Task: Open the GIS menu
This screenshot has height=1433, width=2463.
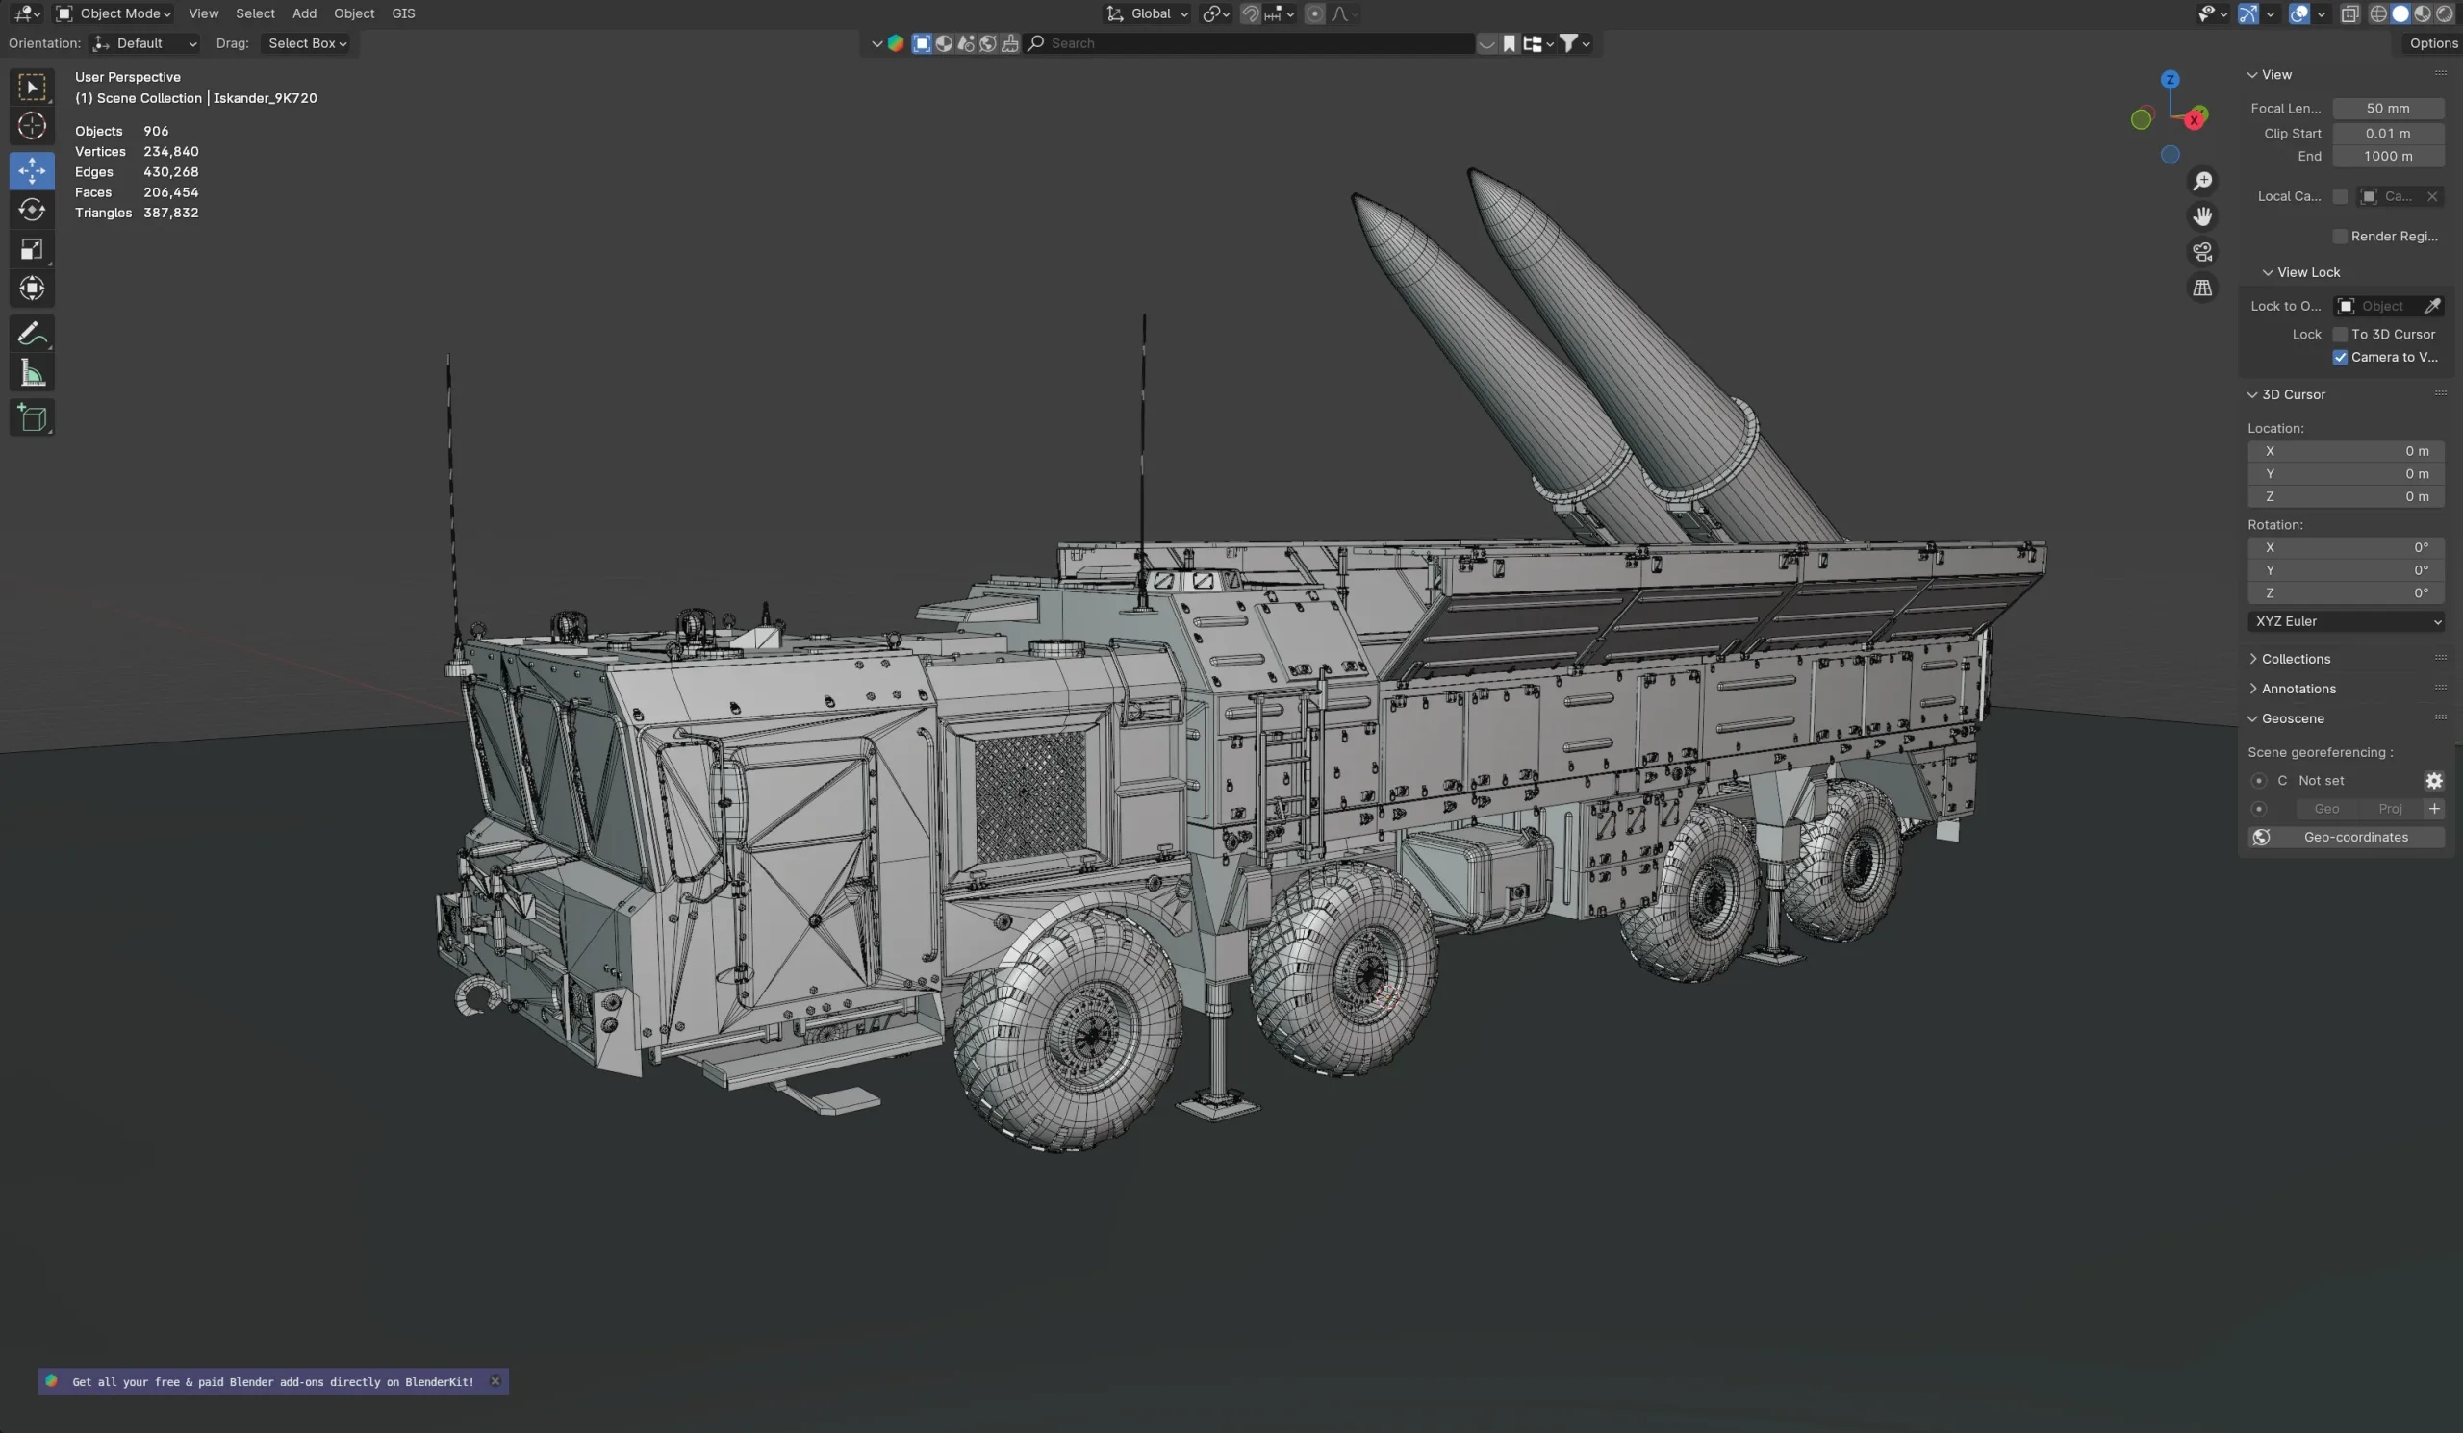Action: [403, 13]
